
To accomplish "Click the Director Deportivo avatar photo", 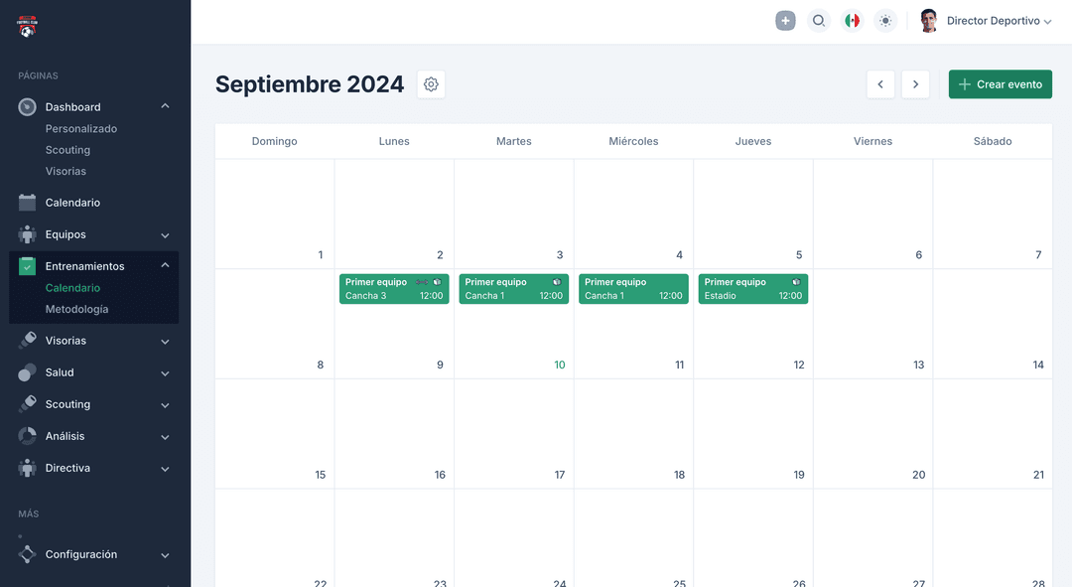I will 929,20.
